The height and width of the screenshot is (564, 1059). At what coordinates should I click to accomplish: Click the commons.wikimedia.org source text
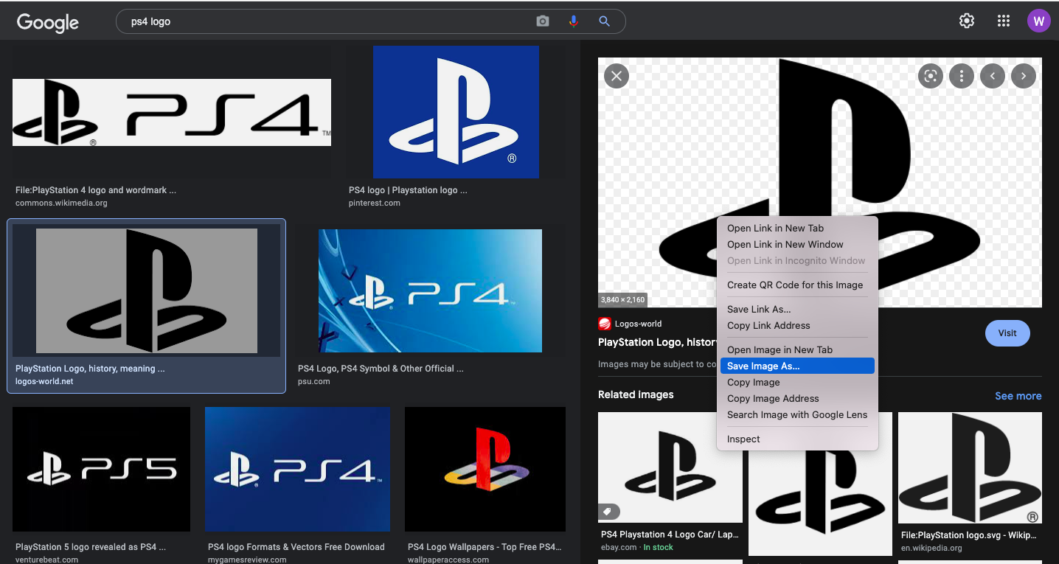(61, 203)
